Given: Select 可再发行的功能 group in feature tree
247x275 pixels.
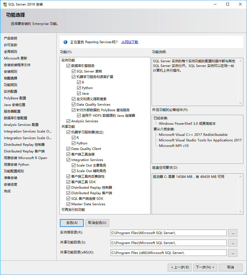Looking at the screenshot, I should pos(73,210).
